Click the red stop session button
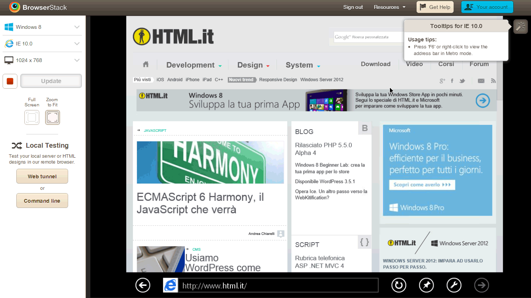Viewport: 531px width, 298px height. pos(10,81)
